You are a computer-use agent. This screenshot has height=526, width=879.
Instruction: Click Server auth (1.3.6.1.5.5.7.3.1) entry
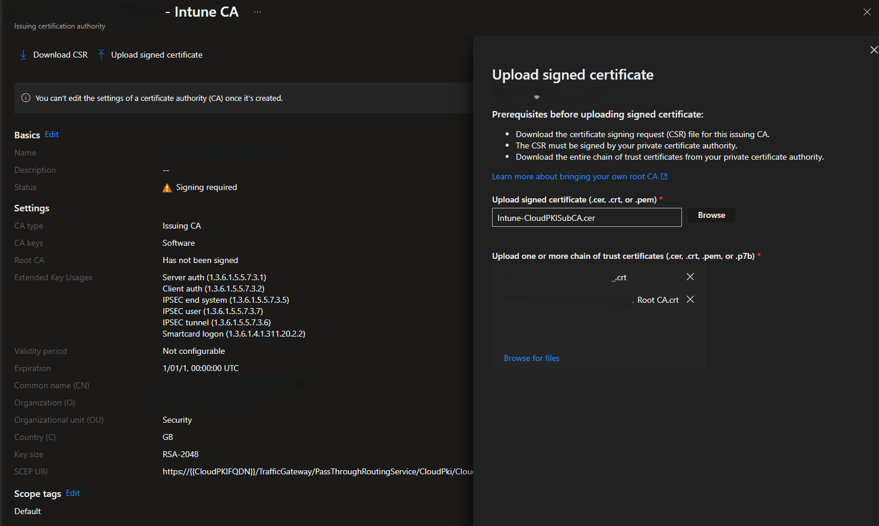(214, 277)
